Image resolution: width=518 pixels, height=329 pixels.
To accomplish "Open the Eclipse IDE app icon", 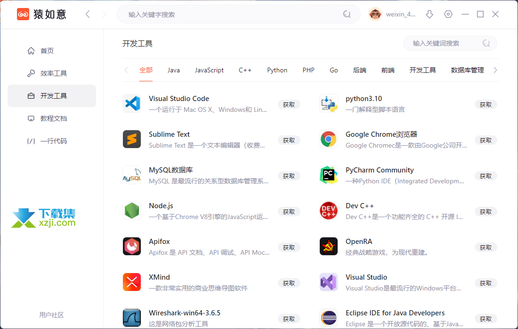I will (x=329, y=318).
